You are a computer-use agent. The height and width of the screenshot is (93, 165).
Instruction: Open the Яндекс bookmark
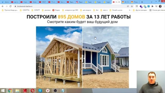tap(56, 10)
